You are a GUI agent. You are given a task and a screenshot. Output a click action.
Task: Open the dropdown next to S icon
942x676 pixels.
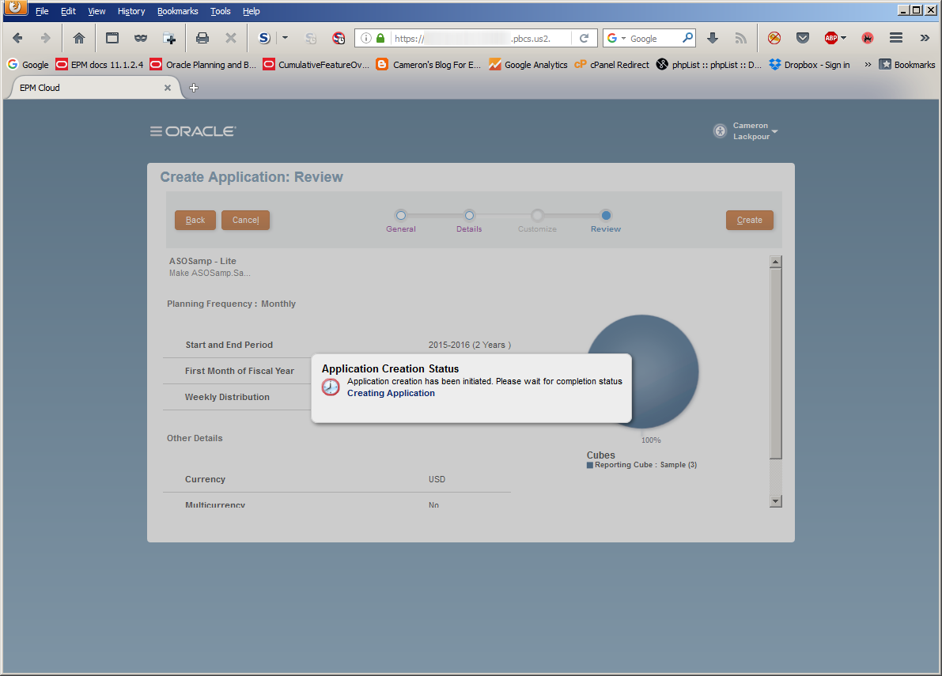tap(285, 38)
